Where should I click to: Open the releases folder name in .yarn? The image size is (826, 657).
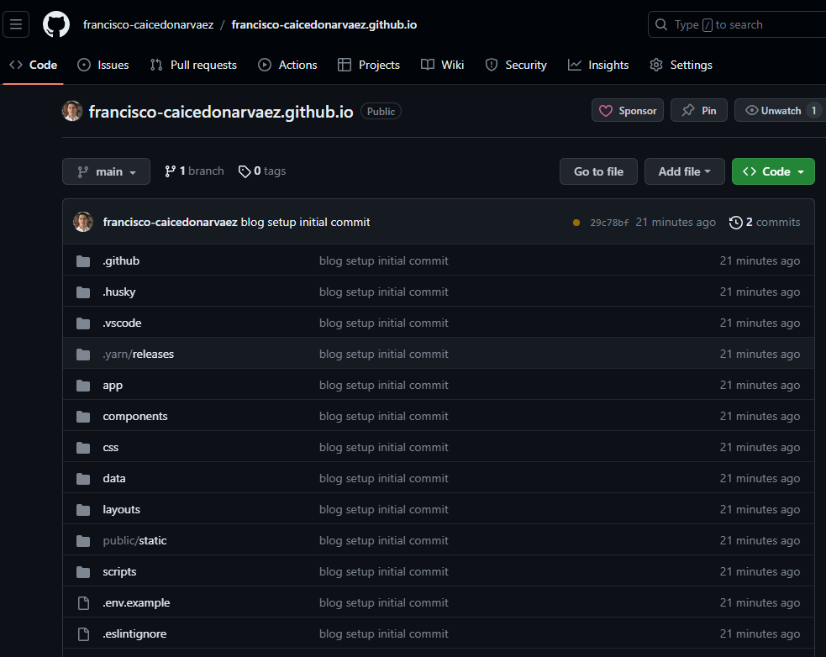(153, 354)
